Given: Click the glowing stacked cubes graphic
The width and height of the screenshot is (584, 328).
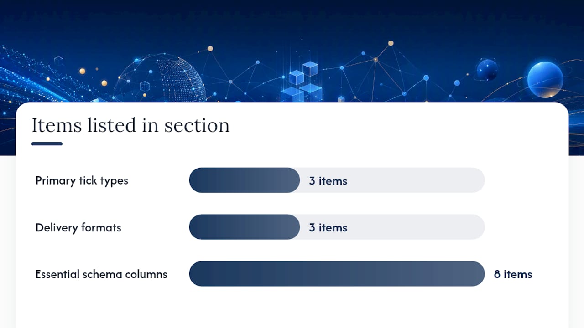Looking at the screenshot, I should point(302,82).
